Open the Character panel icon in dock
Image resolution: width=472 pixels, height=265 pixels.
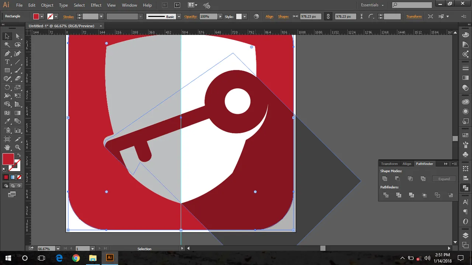(x=465, y=202)
